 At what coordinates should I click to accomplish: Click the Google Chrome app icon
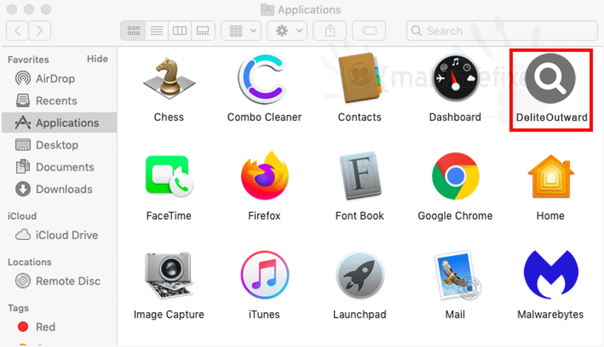tap(455, 176)
